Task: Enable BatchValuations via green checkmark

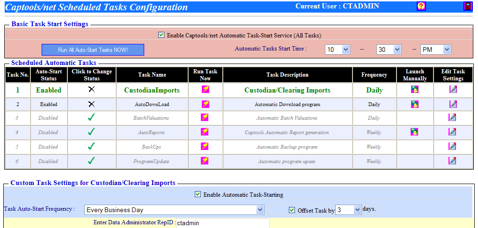Action: 91,117
